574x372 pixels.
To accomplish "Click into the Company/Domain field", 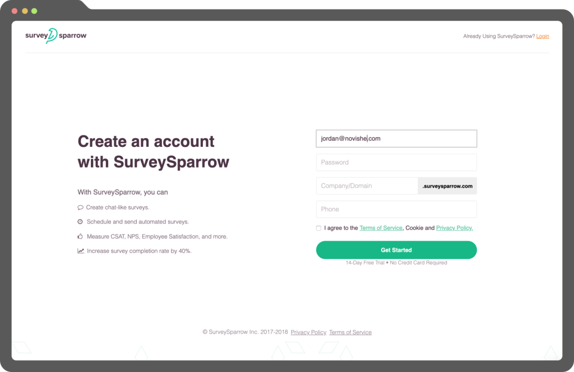I will point(367,186).
